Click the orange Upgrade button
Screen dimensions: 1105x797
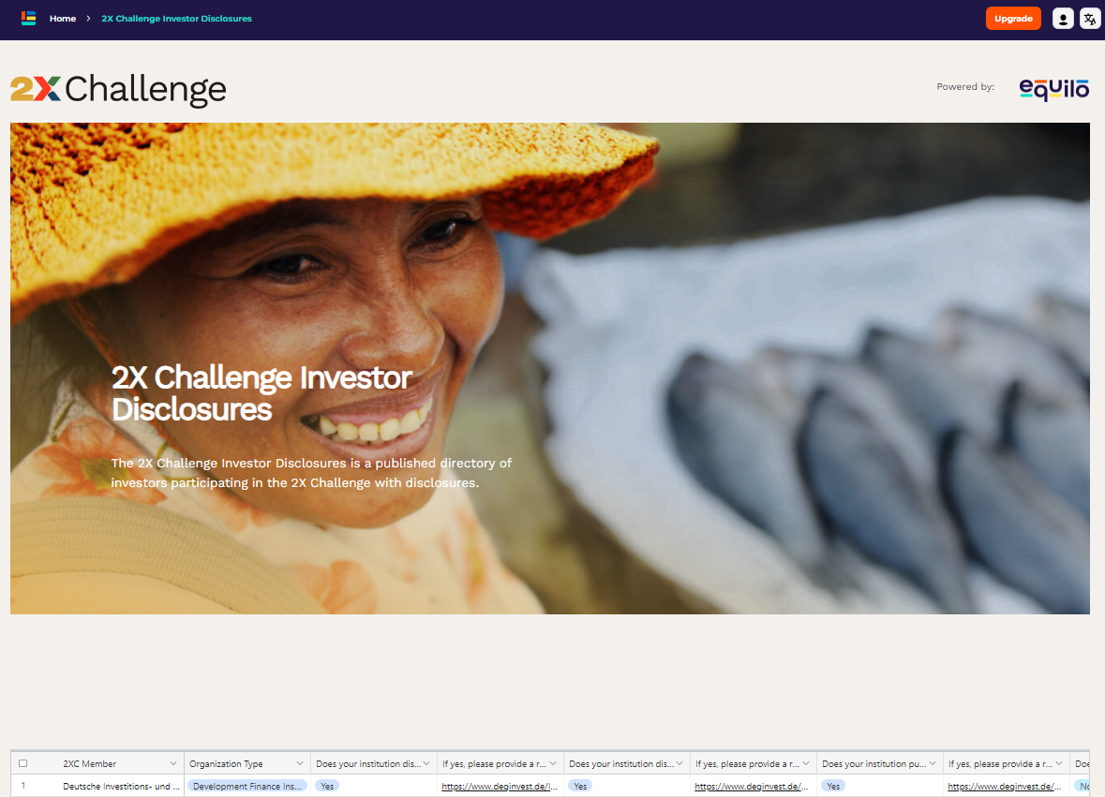pos(1013,19)
